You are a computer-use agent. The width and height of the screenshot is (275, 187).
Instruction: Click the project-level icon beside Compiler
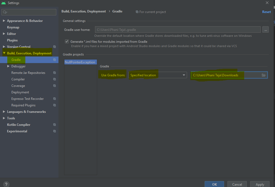pos(55,79)
